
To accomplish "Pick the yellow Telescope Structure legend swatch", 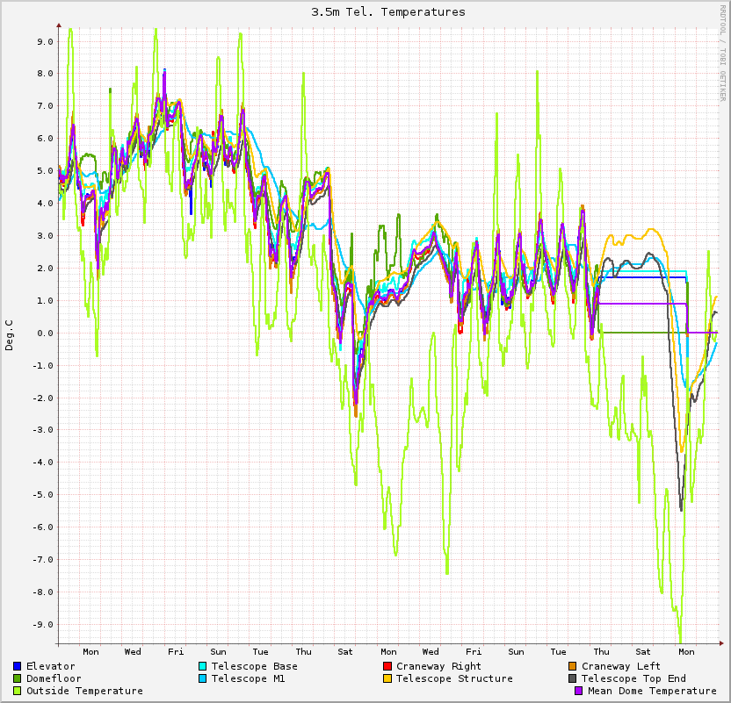I will [x=387, y=678].
